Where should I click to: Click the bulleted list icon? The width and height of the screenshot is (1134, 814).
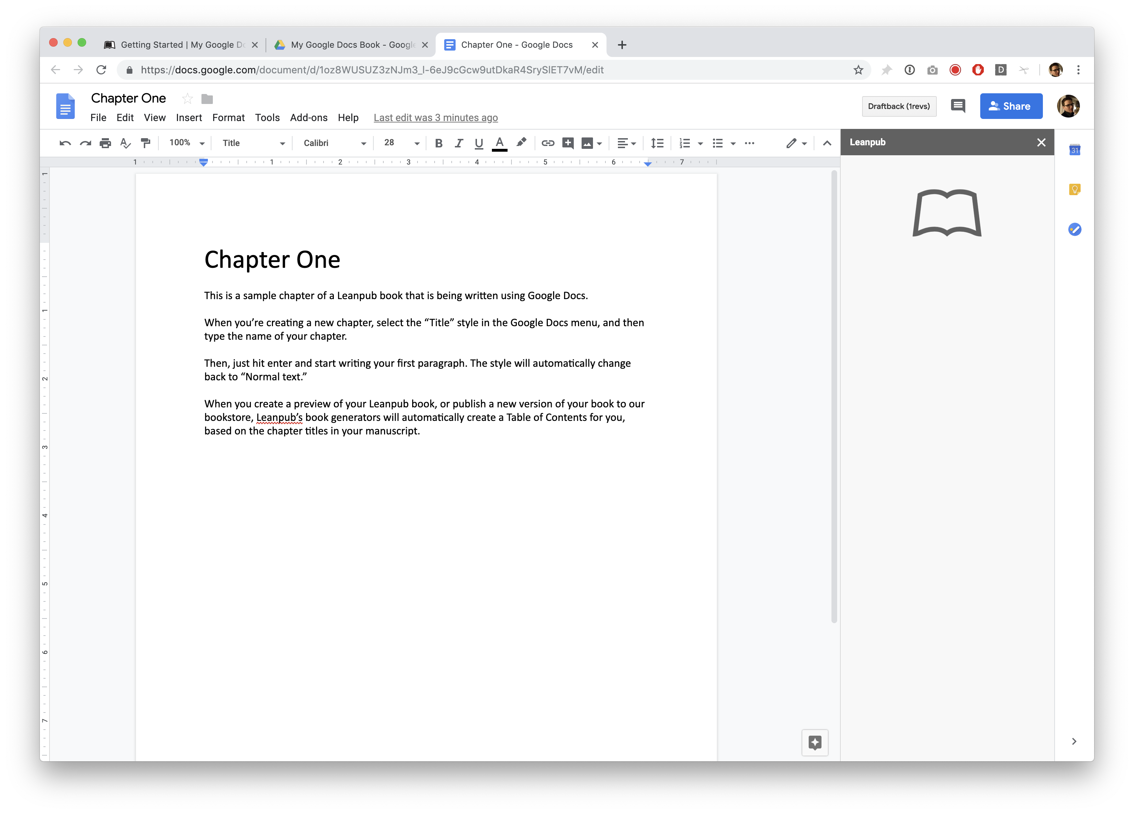click(x=718, y=143)
